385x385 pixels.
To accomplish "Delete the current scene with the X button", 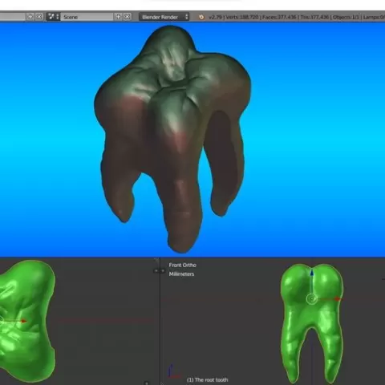I will tap(128, 17).
